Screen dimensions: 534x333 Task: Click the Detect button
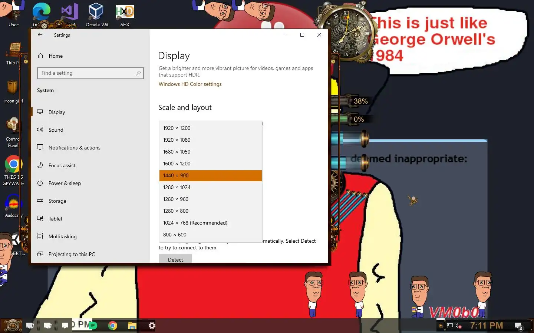point(175,259)
